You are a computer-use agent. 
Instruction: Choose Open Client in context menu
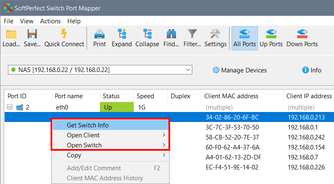(x=110, y=135)
